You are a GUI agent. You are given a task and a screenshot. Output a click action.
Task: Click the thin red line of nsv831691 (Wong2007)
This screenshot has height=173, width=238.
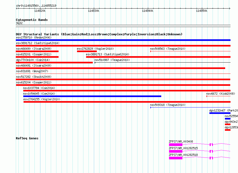coord(123,74)
